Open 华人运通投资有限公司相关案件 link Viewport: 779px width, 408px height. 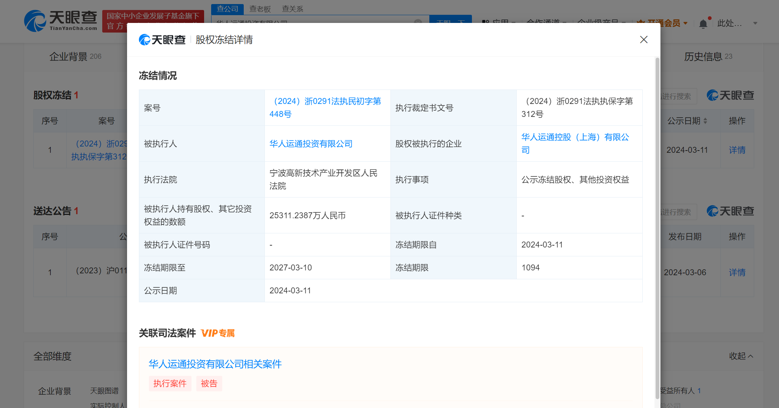(x=215, y=364)
